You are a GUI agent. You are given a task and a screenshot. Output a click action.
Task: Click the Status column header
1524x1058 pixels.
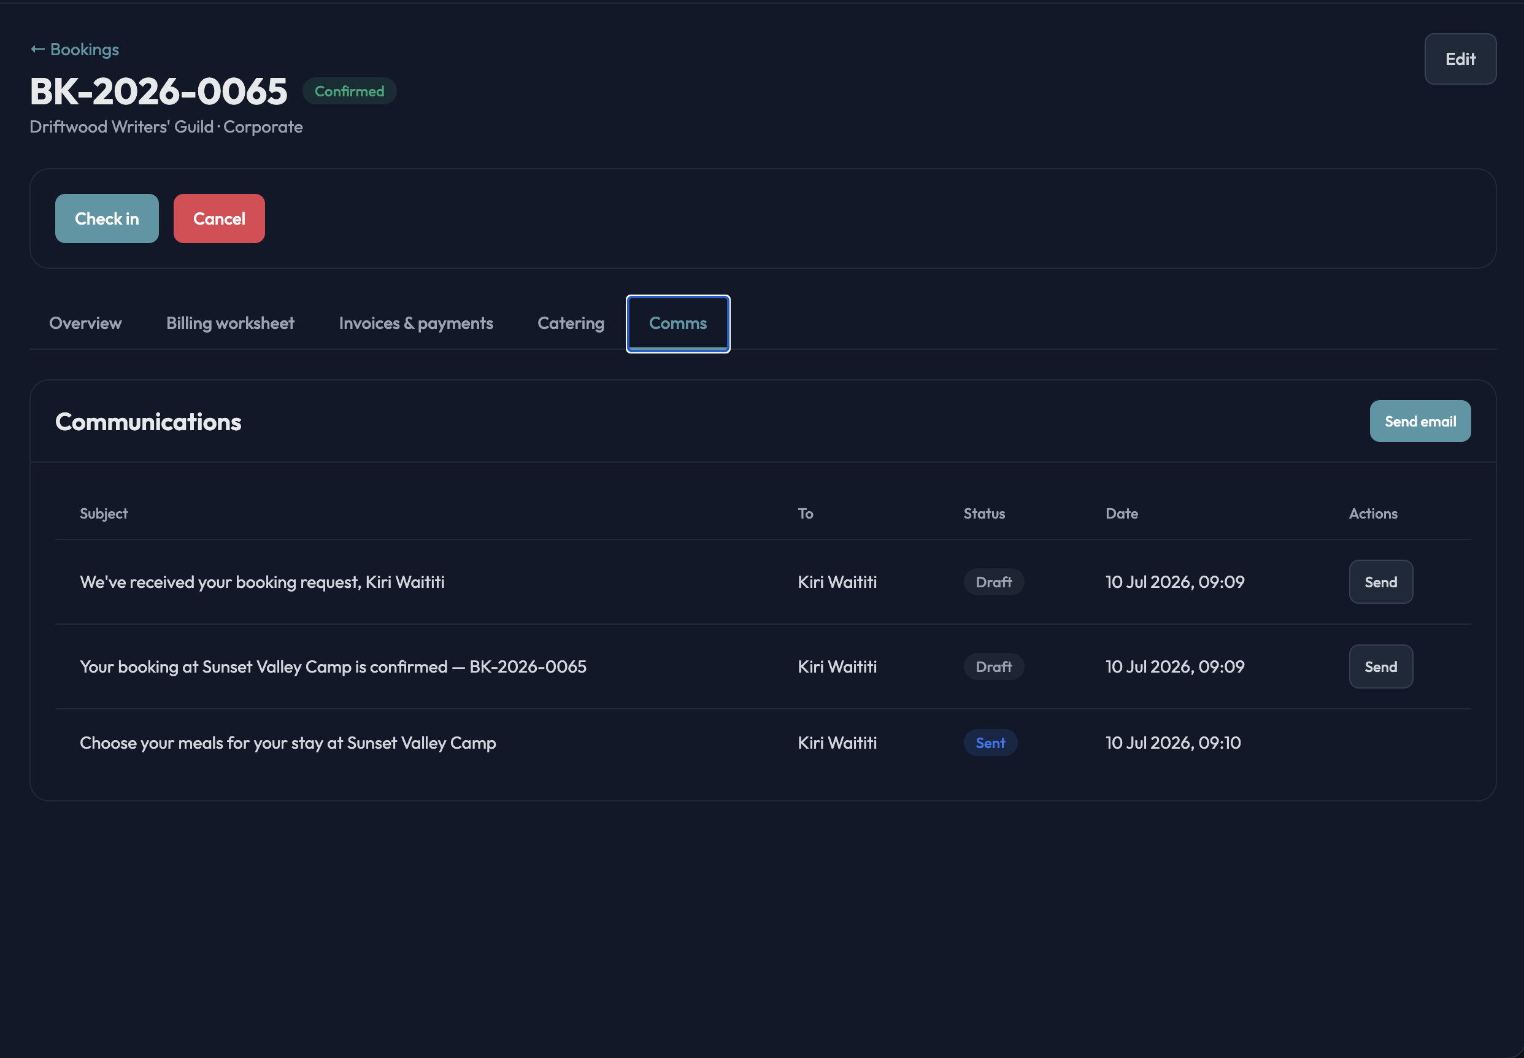pyautogui.click(x=983, y=514)
